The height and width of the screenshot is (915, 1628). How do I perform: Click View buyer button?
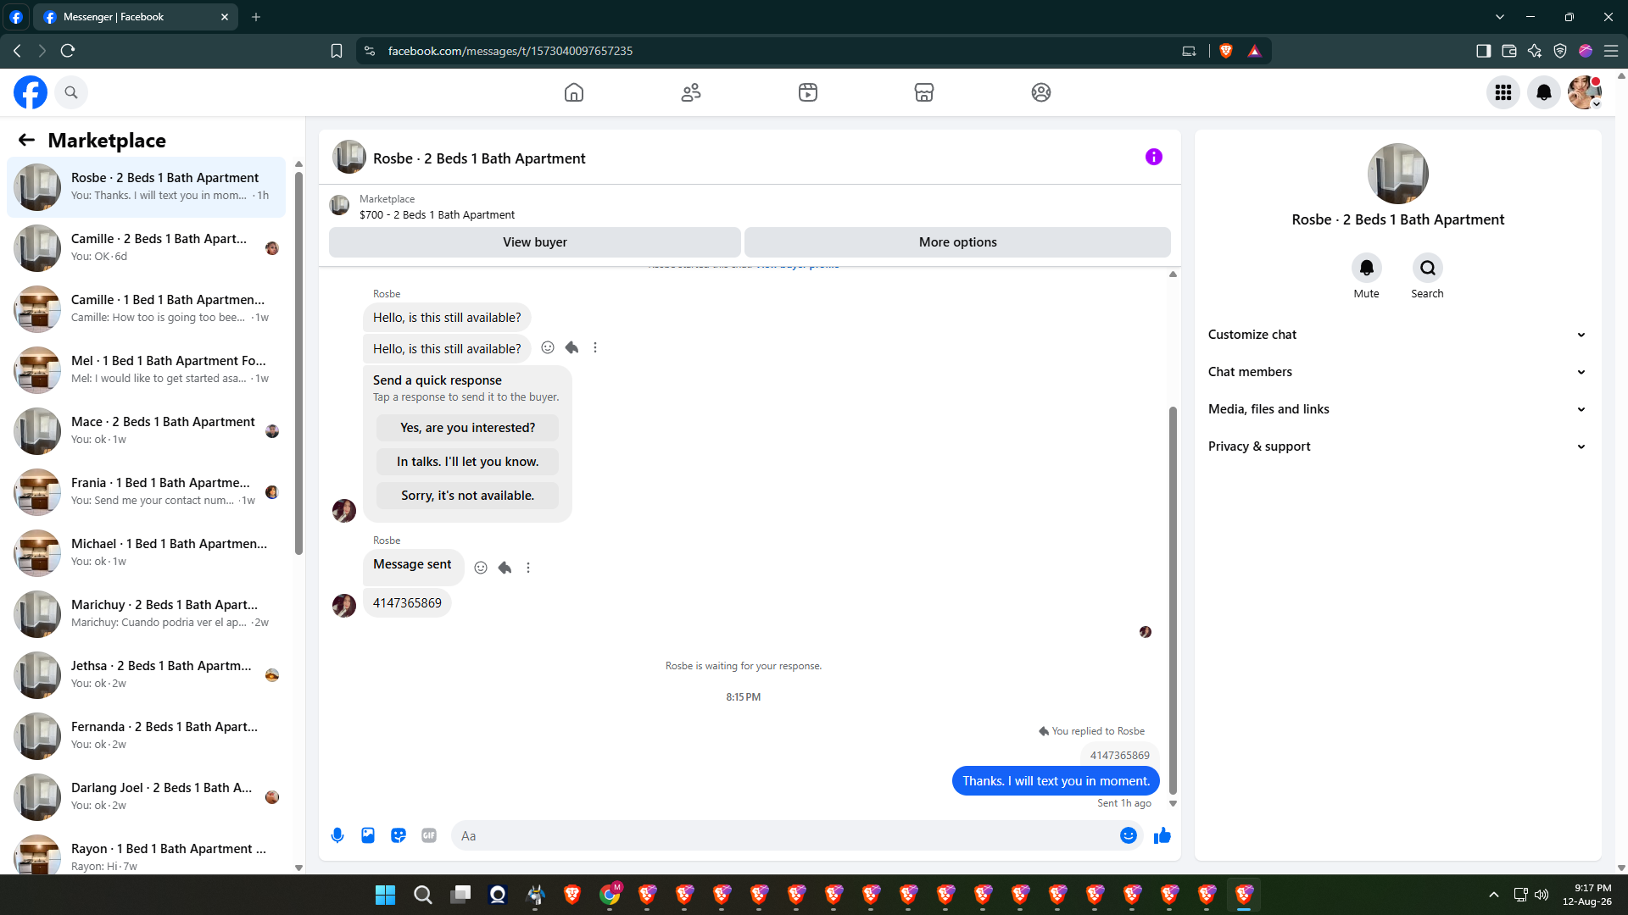click(x=535, y=242)
